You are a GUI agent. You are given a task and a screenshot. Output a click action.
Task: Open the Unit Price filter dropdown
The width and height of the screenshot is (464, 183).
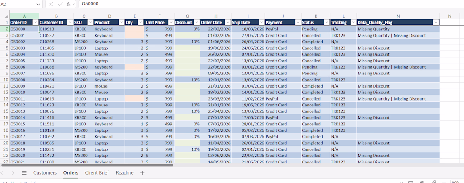[171, 22]
